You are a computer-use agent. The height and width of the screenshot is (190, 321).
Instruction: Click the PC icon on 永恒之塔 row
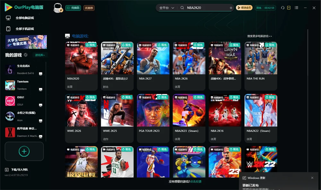point(40,121)
